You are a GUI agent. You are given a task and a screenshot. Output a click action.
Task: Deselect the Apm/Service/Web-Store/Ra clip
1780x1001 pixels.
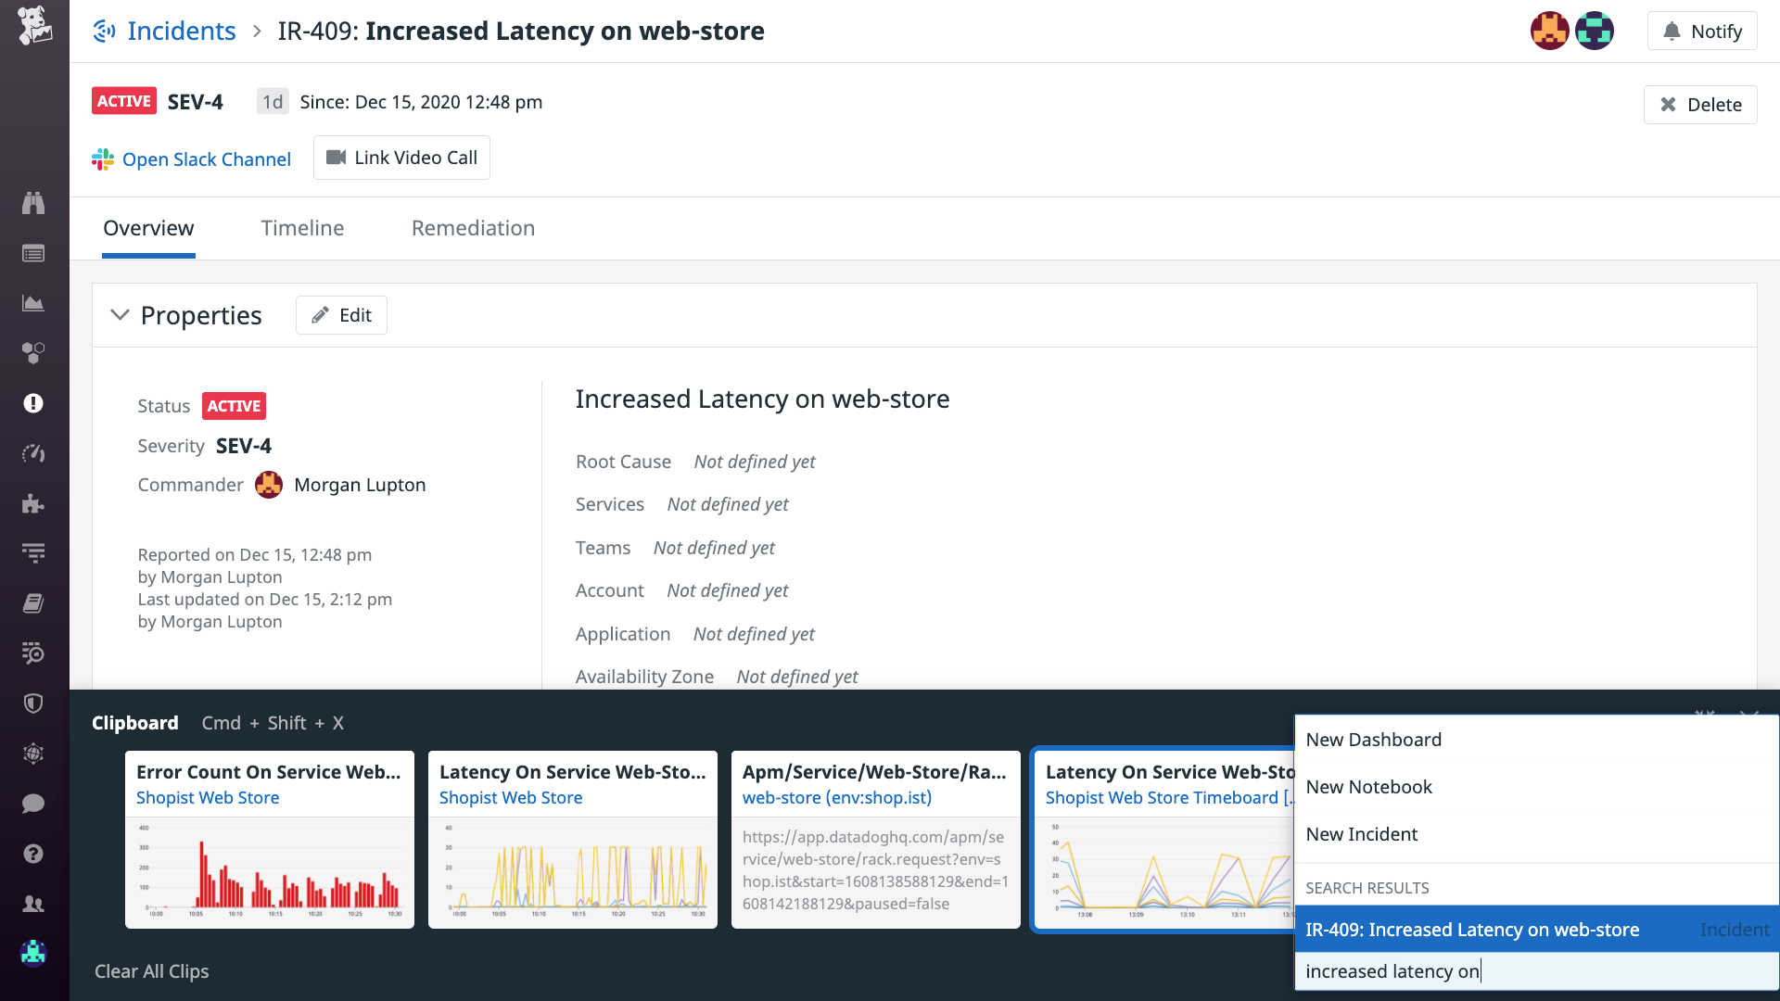875,839
